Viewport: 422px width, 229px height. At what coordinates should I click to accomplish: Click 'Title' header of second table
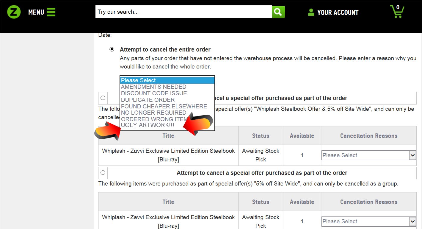(x=168, y=202)
